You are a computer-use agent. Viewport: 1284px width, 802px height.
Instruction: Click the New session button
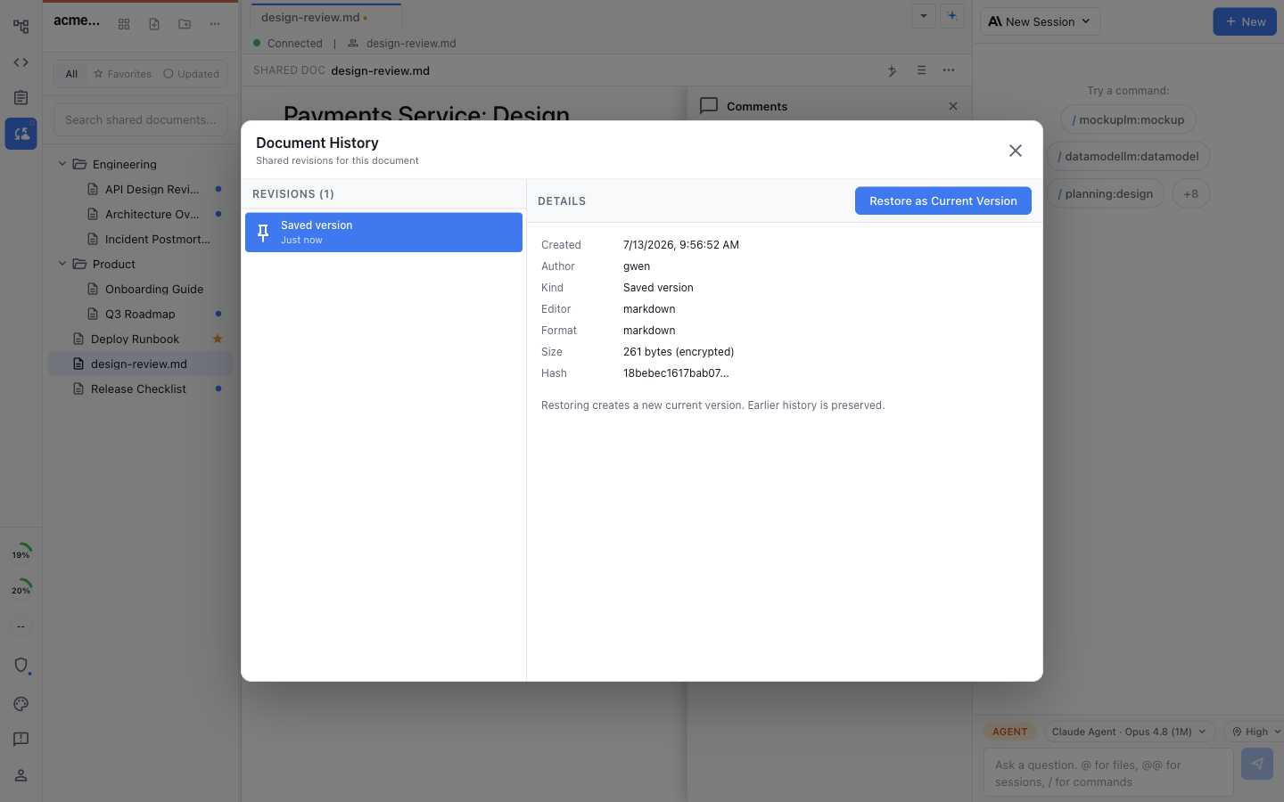coord(1245,21)
